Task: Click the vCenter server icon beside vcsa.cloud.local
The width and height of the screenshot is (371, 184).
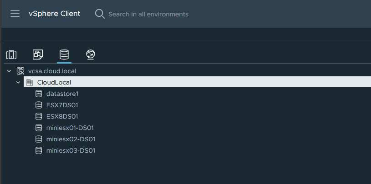Action: point(20,71)
